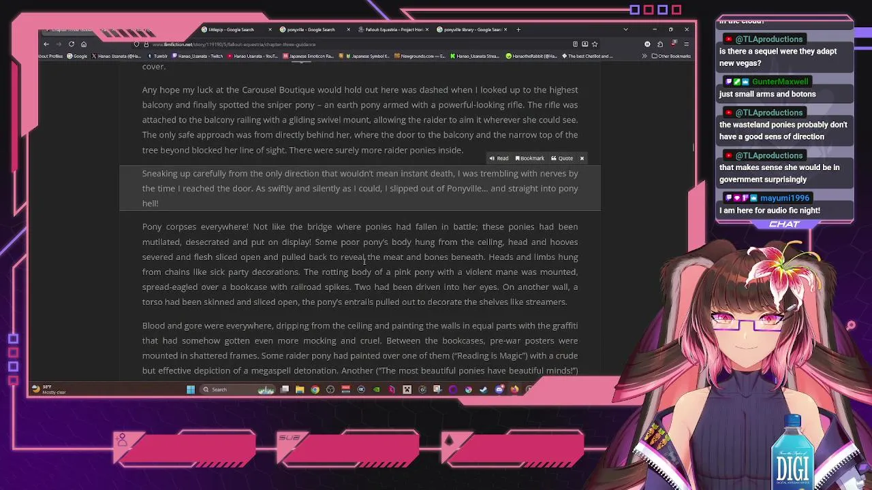The image size is (872, 490).
Task: Open the browser home page
Action: pos(84,44)
